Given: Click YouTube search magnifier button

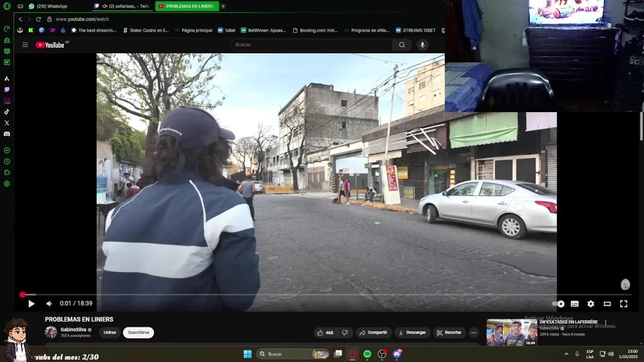Looking at the screenshot, I should (x=402, y=45).
